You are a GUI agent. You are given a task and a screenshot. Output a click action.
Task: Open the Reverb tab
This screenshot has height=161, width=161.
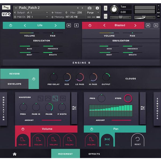pos(14,74)
